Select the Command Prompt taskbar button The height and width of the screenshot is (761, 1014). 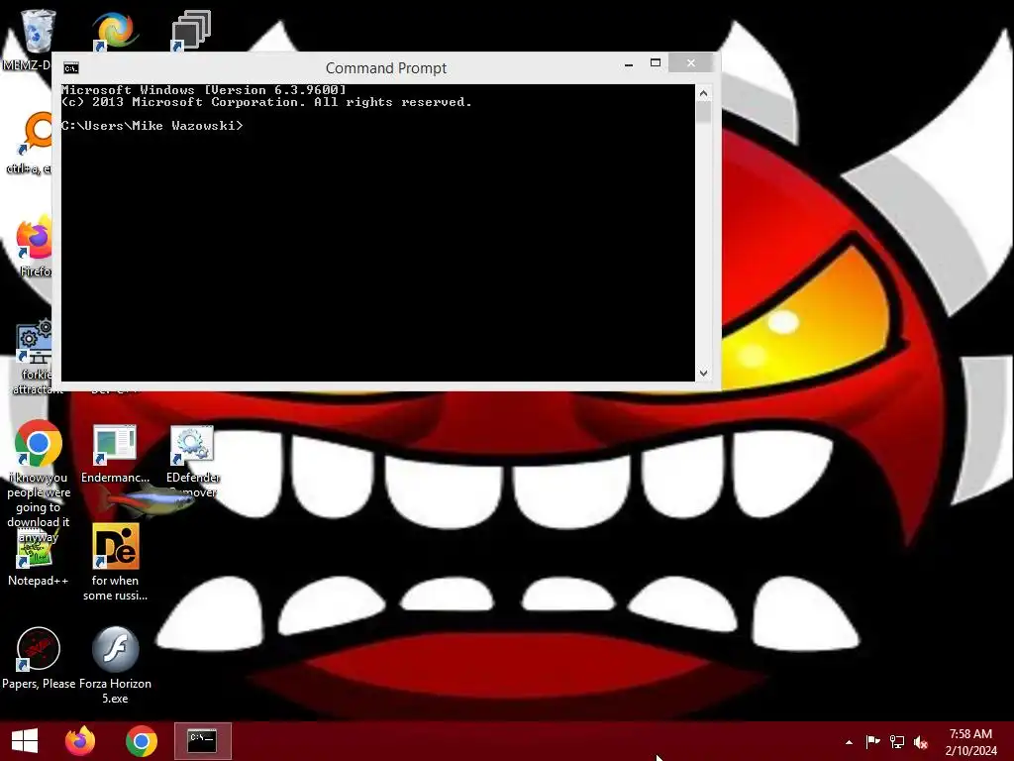click(x=202, y=741)
